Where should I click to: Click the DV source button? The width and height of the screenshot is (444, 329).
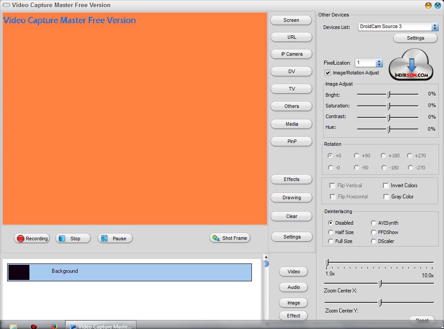pos(292,71)
